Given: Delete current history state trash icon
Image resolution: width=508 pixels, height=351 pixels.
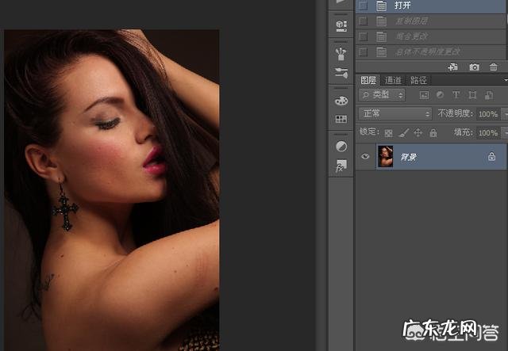Looking at the screenshot, I should 495,67.
